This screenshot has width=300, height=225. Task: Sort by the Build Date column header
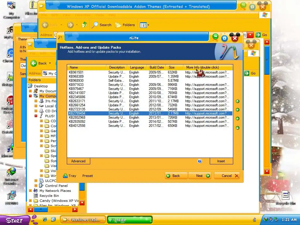point(156,67)
